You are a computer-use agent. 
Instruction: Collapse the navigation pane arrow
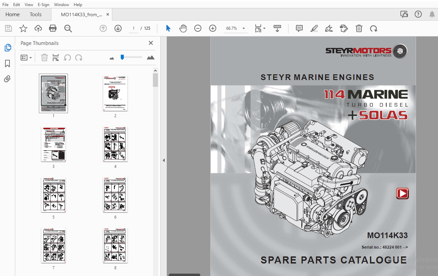pos(164,160)
